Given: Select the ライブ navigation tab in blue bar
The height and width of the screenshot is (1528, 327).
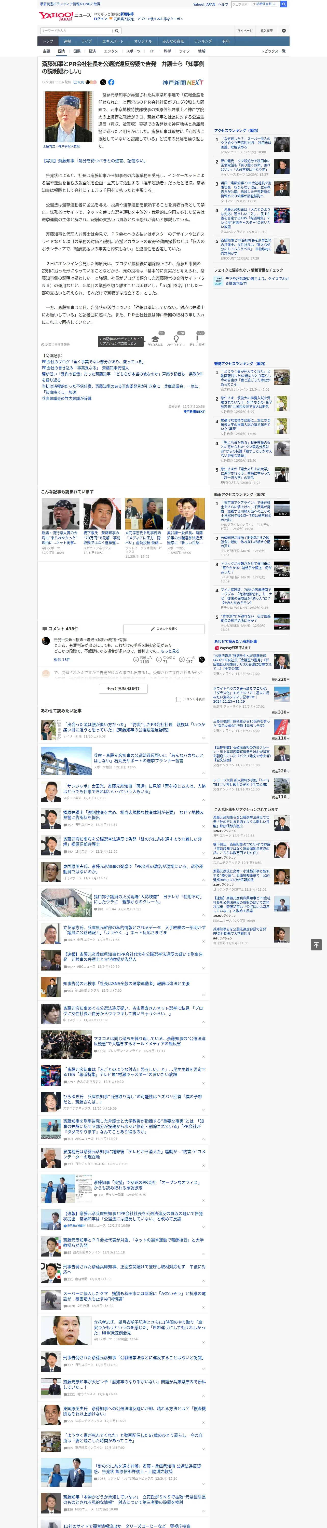Looking at the screenshot, I should (87, 42).
